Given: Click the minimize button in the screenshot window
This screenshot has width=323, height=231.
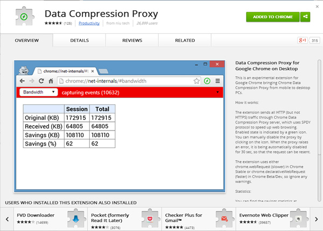Looking at the screenshot, I should (196, 64).
